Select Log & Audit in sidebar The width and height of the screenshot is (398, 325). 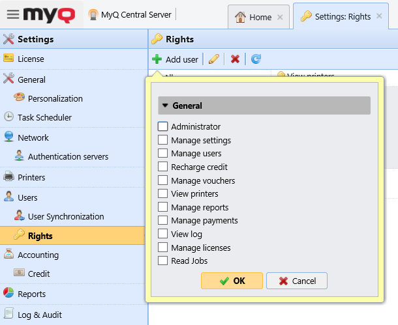(39, 315)
